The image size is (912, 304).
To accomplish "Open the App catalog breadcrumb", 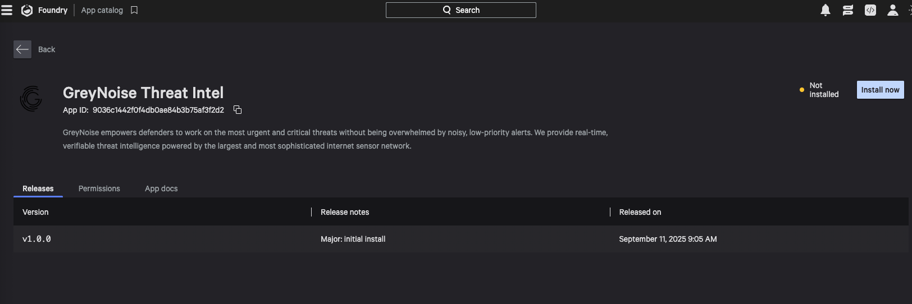I will pyautogui.click(x=102, y=10).
